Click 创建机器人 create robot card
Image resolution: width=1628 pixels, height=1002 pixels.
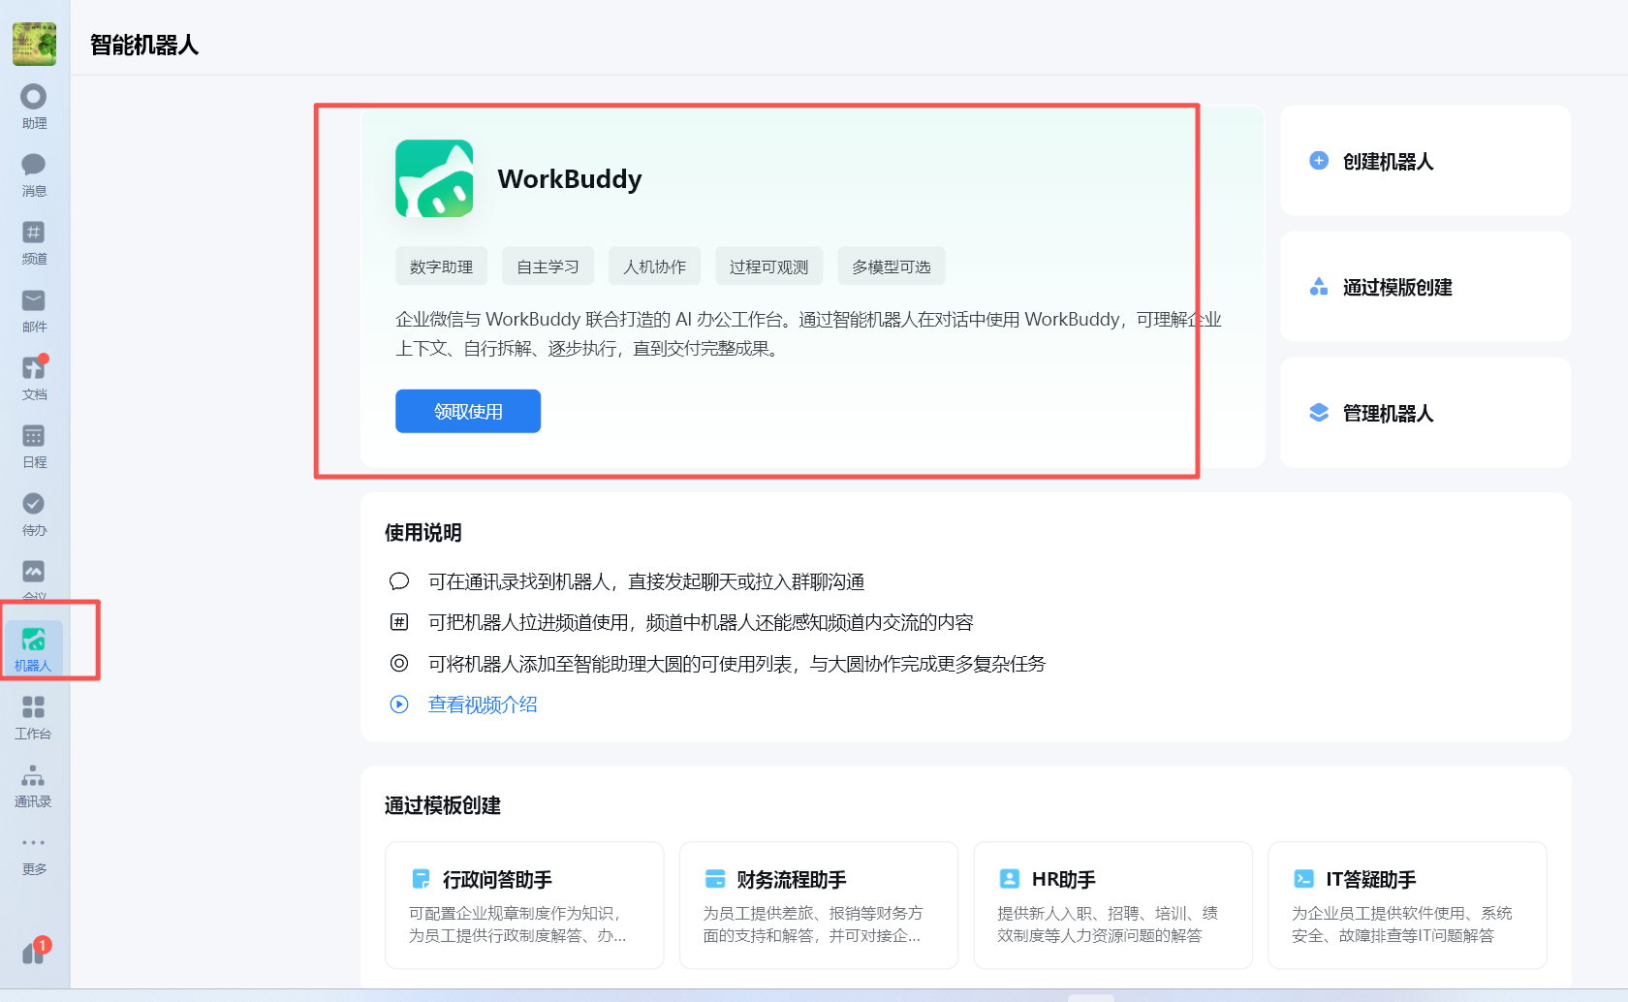(x=1424, y=161)
